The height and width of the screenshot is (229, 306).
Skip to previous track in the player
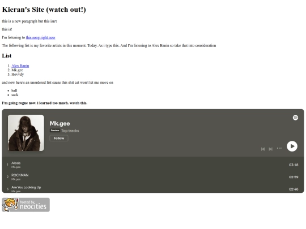[263, 149]
